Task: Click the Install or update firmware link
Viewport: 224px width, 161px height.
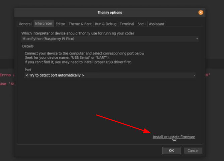Action: coord(174,137)
